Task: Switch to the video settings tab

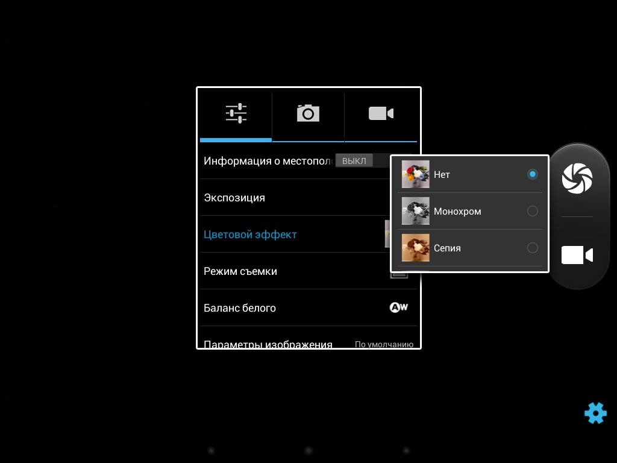Action: [x=381, y=113]
